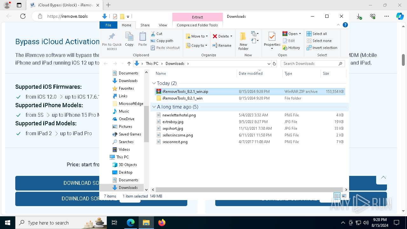The height and width of the screenshot is (229, 407).
Task: Open 3D Objects in navigation pane
Action: click(x=128, y=165)
